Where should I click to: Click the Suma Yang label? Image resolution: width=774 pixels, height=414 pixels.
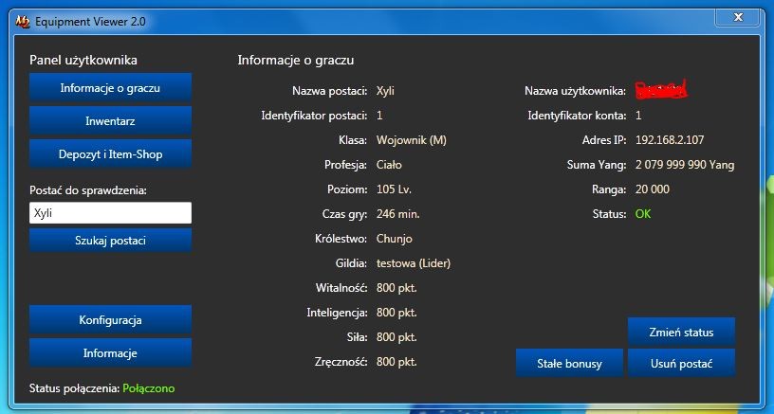(597, 165)
